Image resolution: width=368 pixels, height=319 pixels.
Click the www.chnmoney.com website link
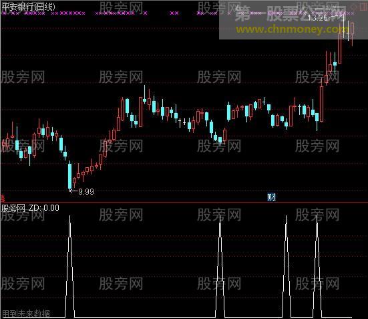293,29
